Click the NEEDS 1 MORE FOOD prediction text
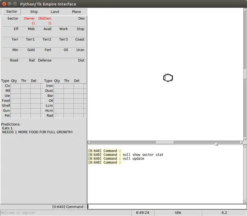Image resolution: width=247 pixels, height=216 pixels. 38,132
